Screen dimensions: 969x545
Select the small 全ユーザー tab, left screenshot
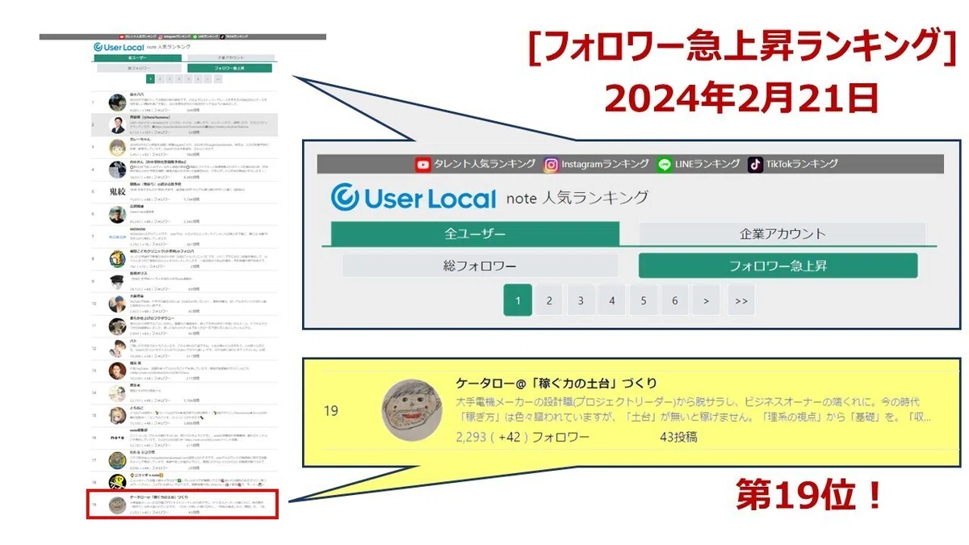pyautogui.click(x=136, y=58)
